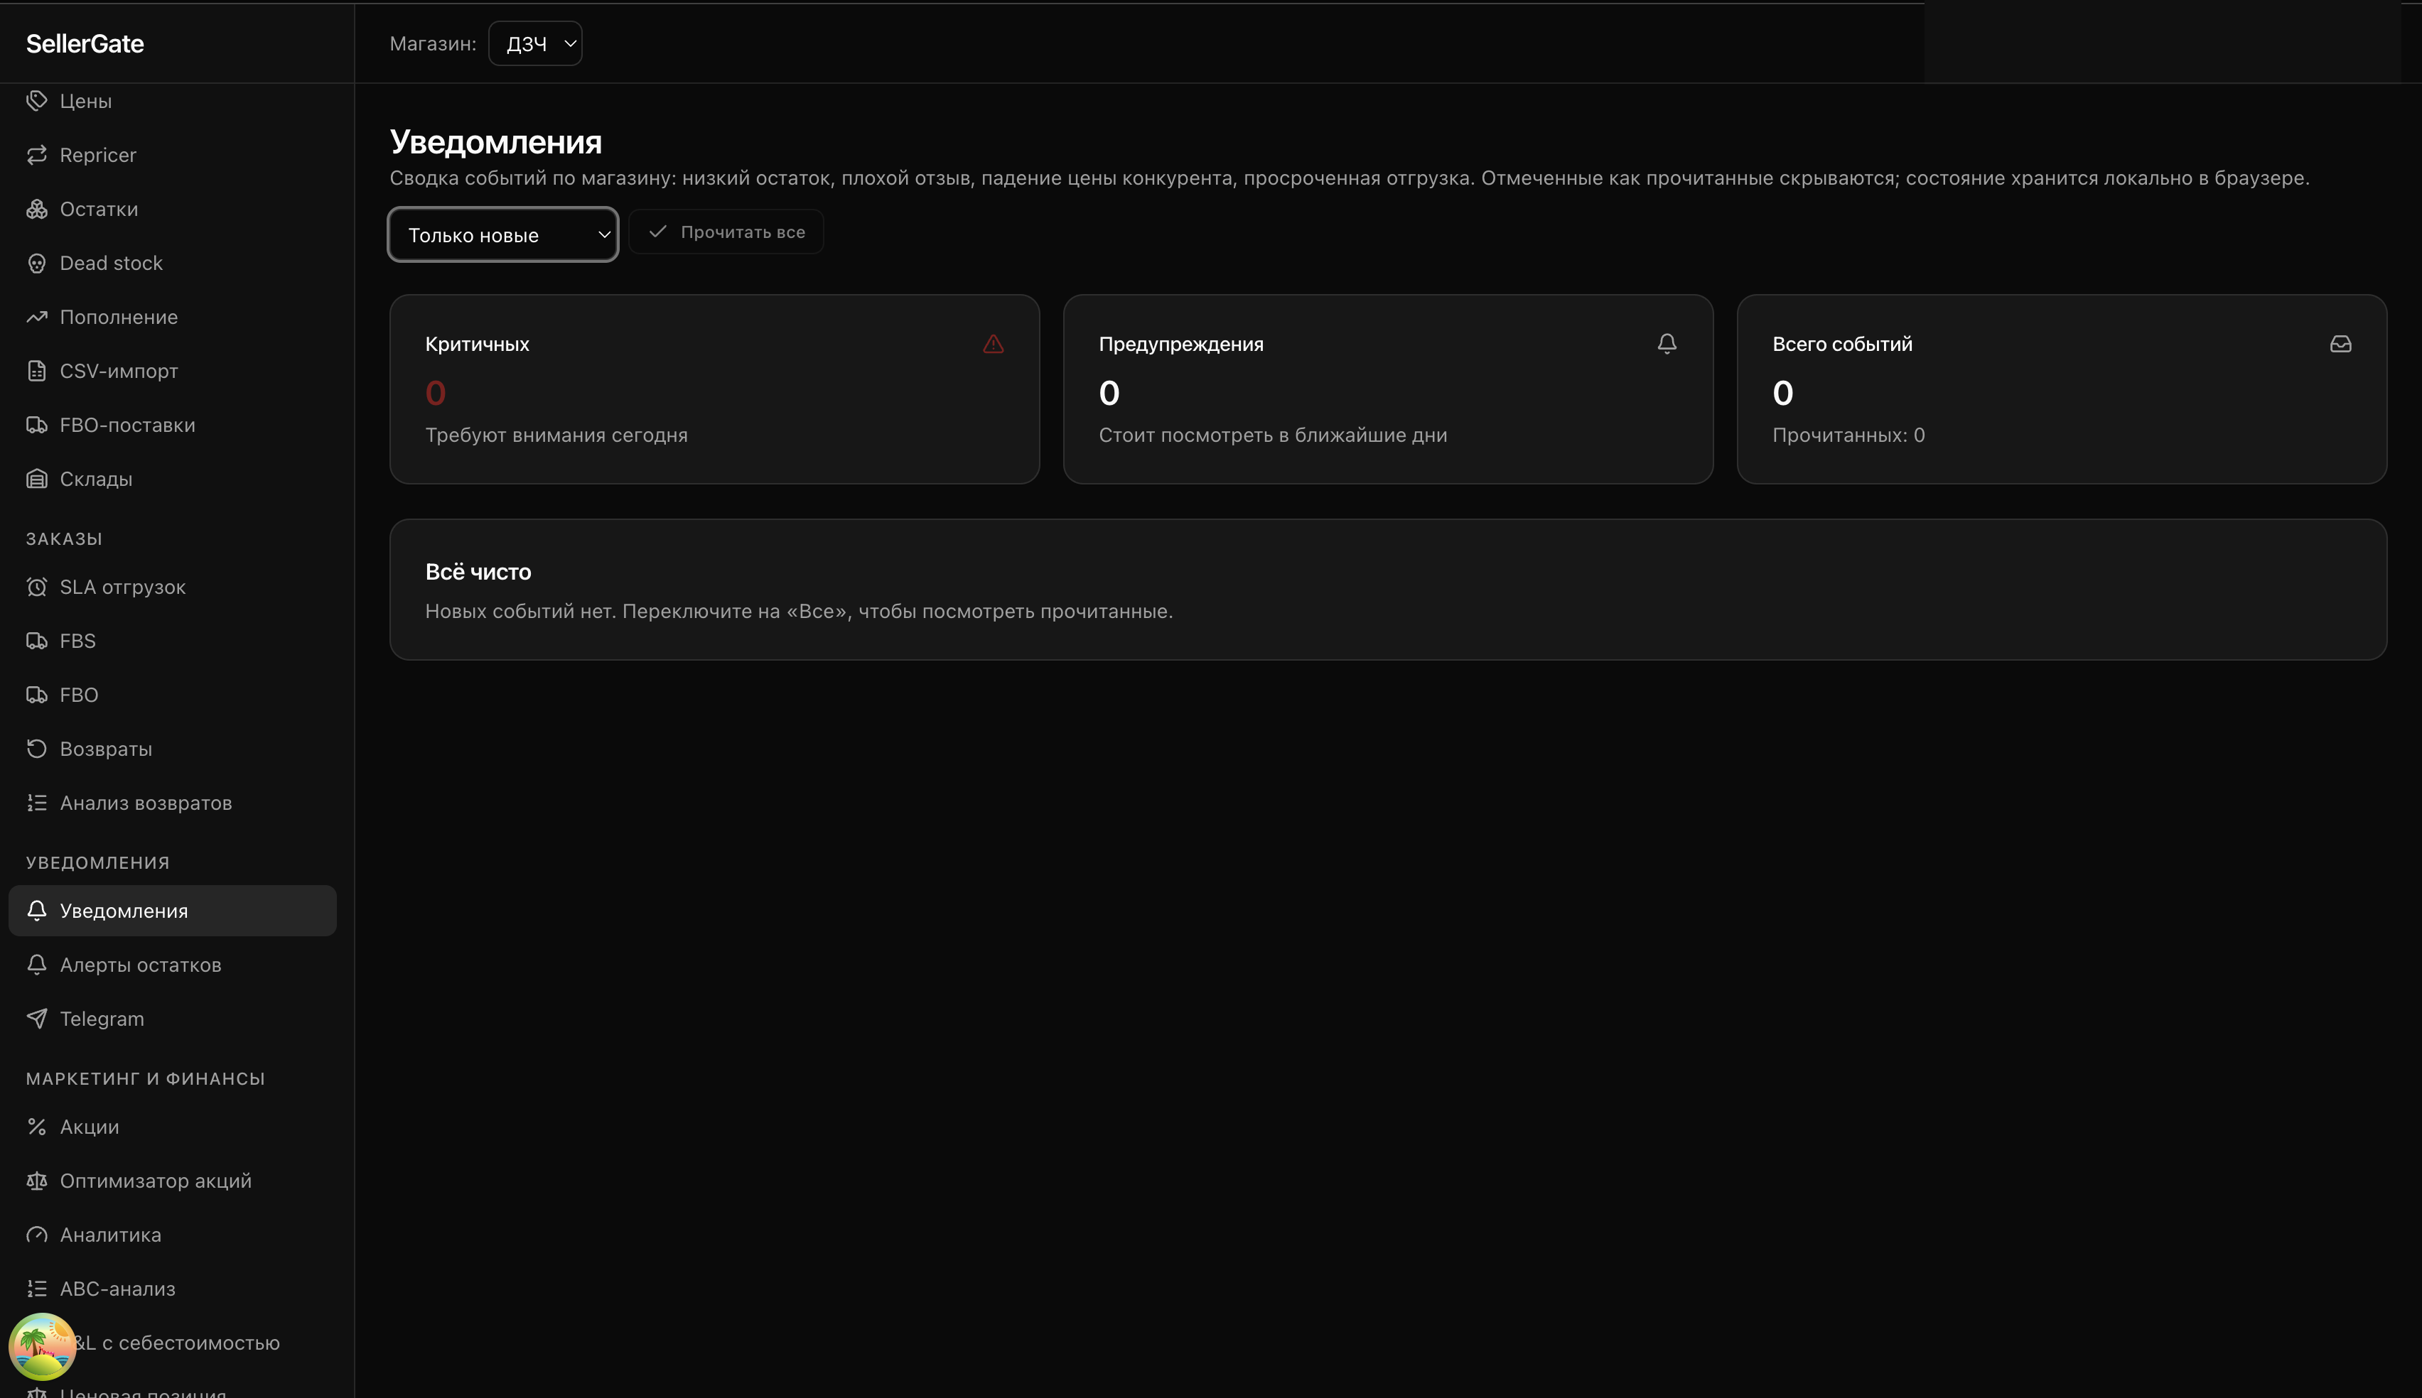Click the SLA отгрузок alarm clock icon
Viewport: 2422px width, 1398px height.
36,587
